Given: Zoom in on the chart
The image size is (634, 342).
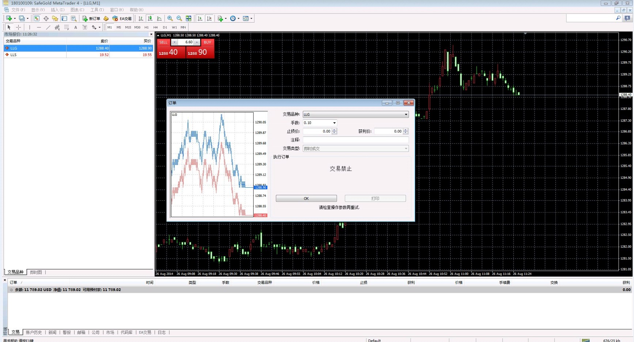Looking at the screenshot, I should 170,18.
